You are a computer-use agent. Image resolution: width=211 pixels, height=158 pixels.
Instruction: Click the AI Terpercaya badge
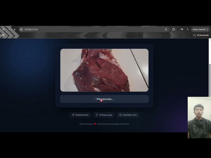pyautogui.click(x=104, y=115)
